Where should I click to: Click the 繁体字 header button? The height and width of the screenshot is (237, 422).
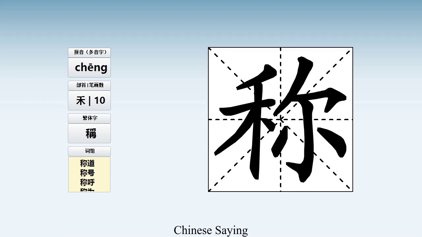[x=89, y=118]
